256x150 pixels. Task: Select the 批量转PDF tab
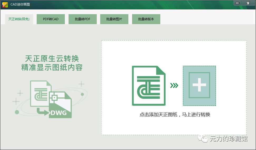(x=83, y=19)
